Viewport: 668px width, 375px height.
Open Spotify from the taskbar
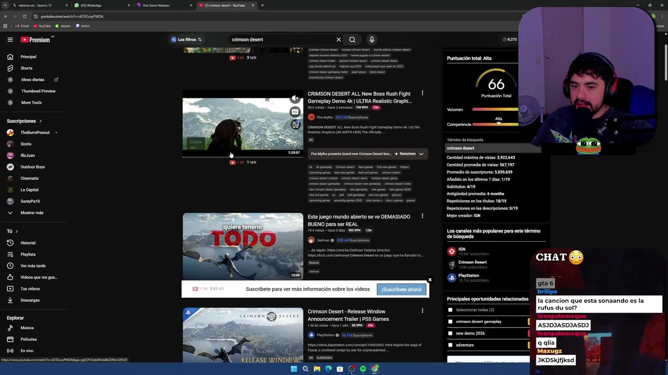[x=363, y=369]
